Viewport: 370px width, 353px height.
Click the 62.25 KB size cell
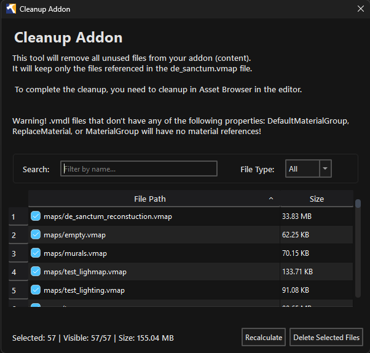pos(317,235)
